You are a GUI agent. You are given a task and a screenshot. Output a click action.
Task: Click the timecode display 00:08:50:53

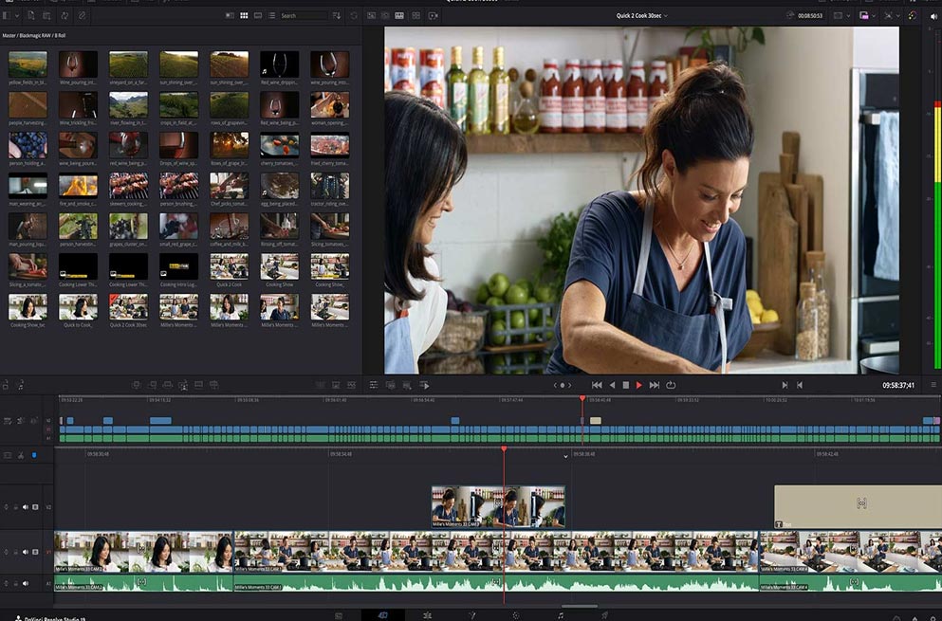click(810, 15)
